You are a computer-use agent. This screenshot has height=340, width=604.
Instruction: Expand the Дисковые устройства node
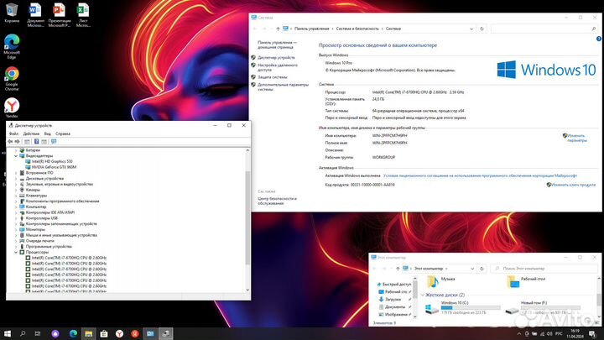click(x=16, y=179)
